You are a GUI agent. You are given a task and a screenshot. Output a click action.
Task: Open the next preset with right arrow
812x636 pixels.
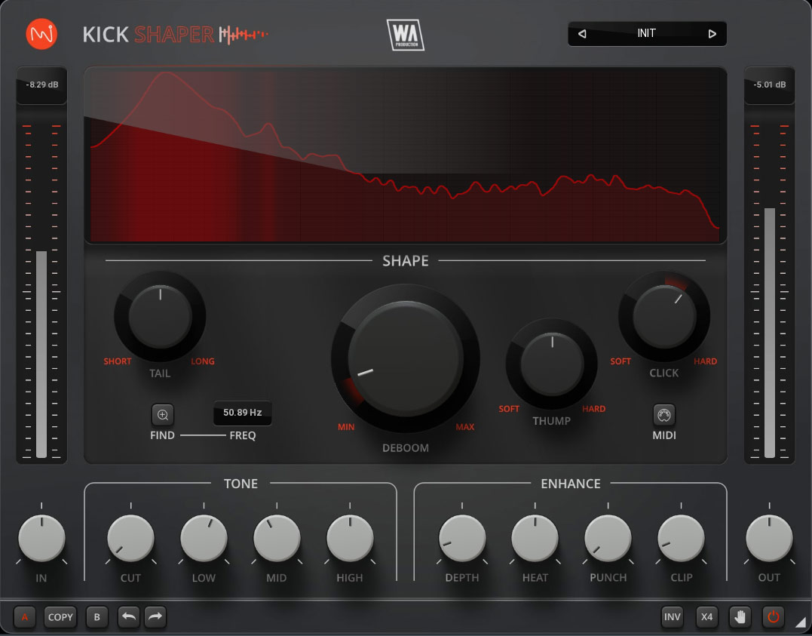[711, 33]
